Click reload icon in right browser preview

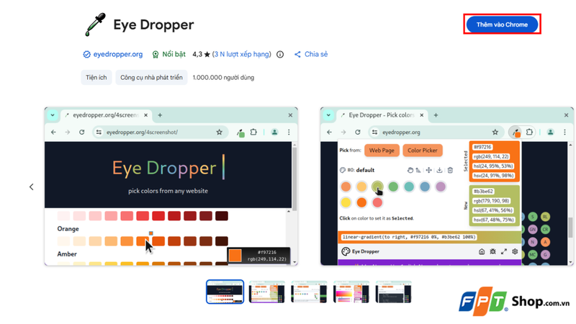click(x=357, y=132)
